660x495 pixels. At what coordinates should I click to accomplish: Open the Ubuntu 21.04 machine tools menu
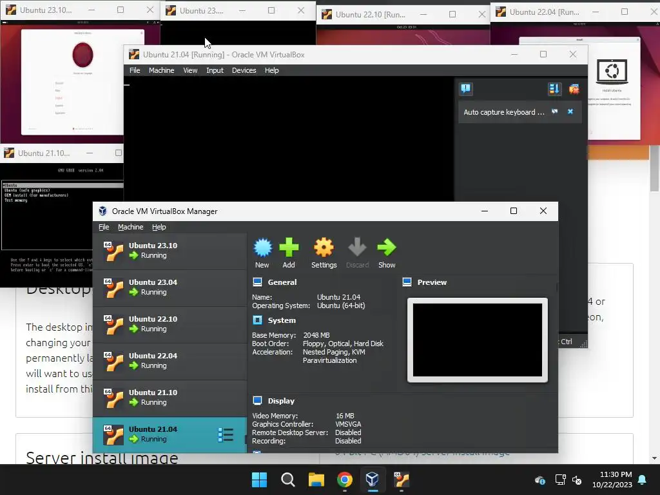(226, 435)
